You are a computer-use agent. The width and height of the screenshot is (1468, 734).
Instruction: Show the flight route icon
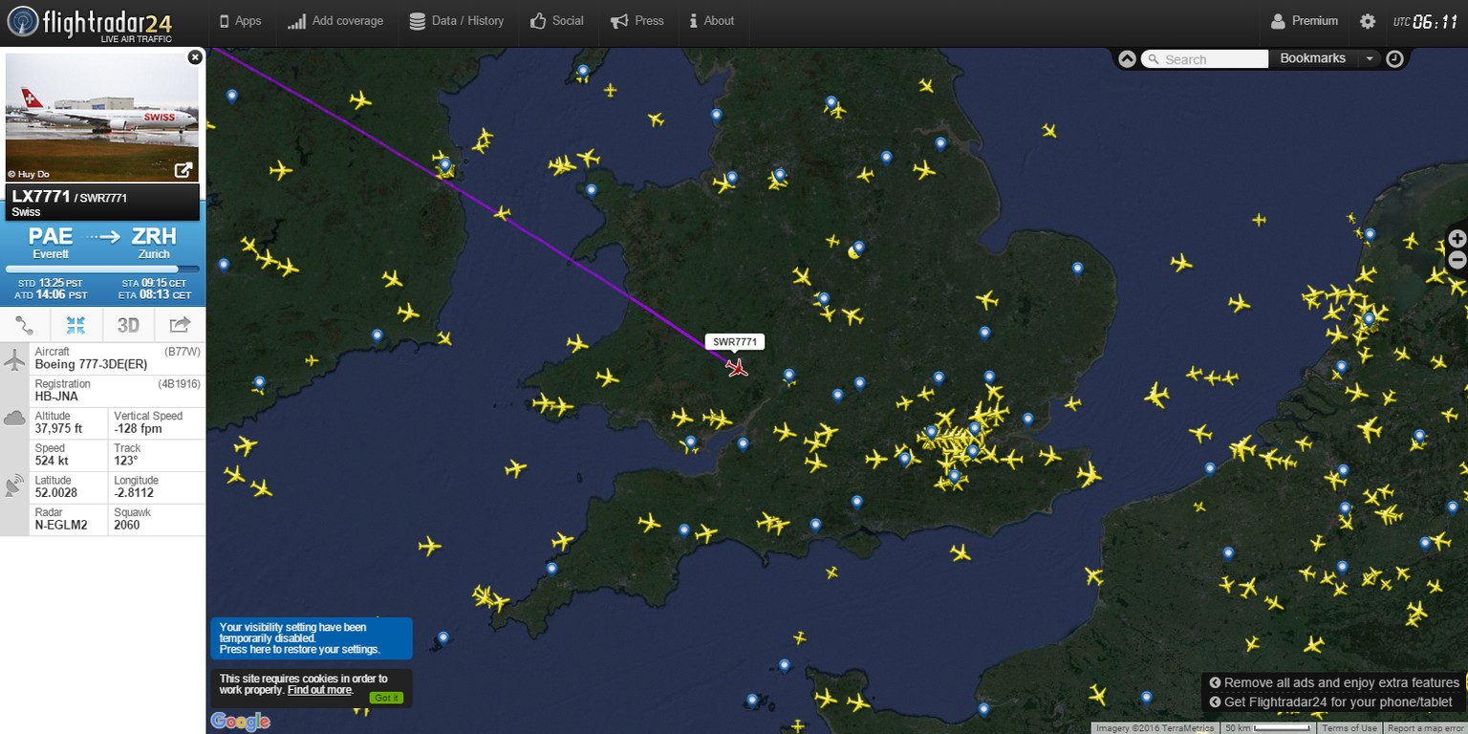pyautogui.click(x=25, y=325)
